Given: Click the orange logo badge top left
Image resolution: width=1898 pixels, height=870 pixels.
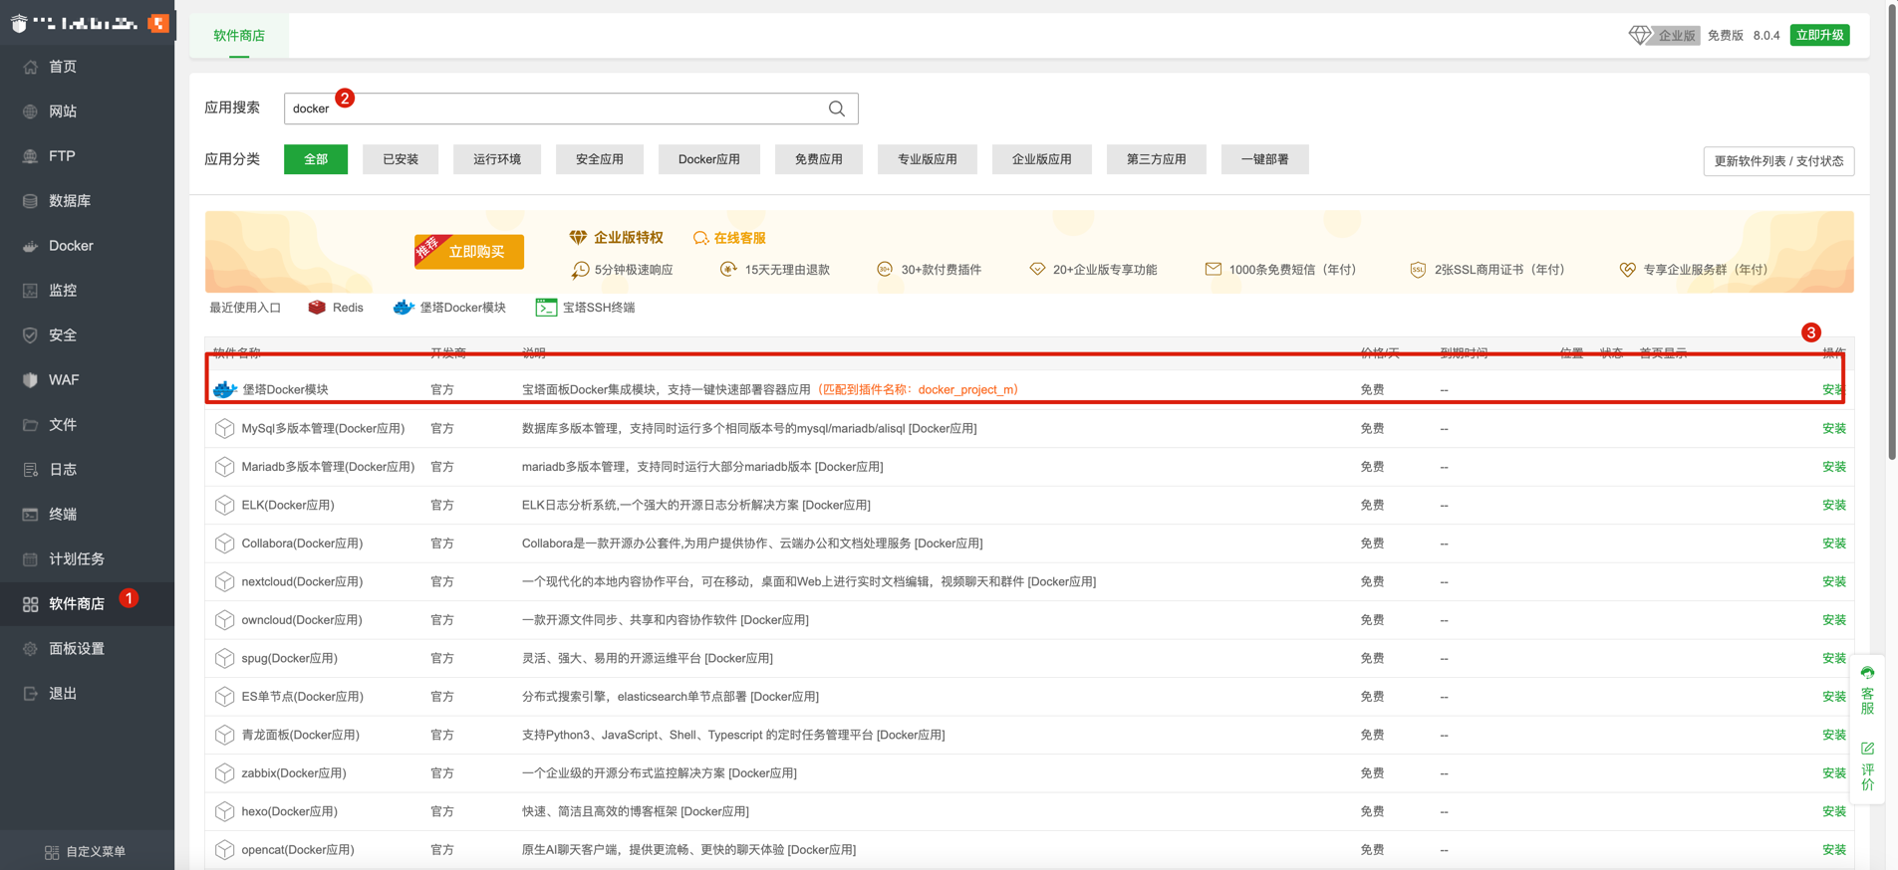Looking at the screenshot, I should pos(158,23).
